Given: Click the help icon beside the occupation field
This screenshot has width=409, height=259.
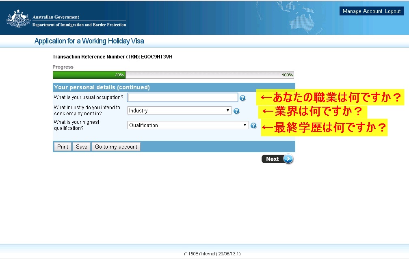Looking at the screenshot, I should [x=242, y=98].
